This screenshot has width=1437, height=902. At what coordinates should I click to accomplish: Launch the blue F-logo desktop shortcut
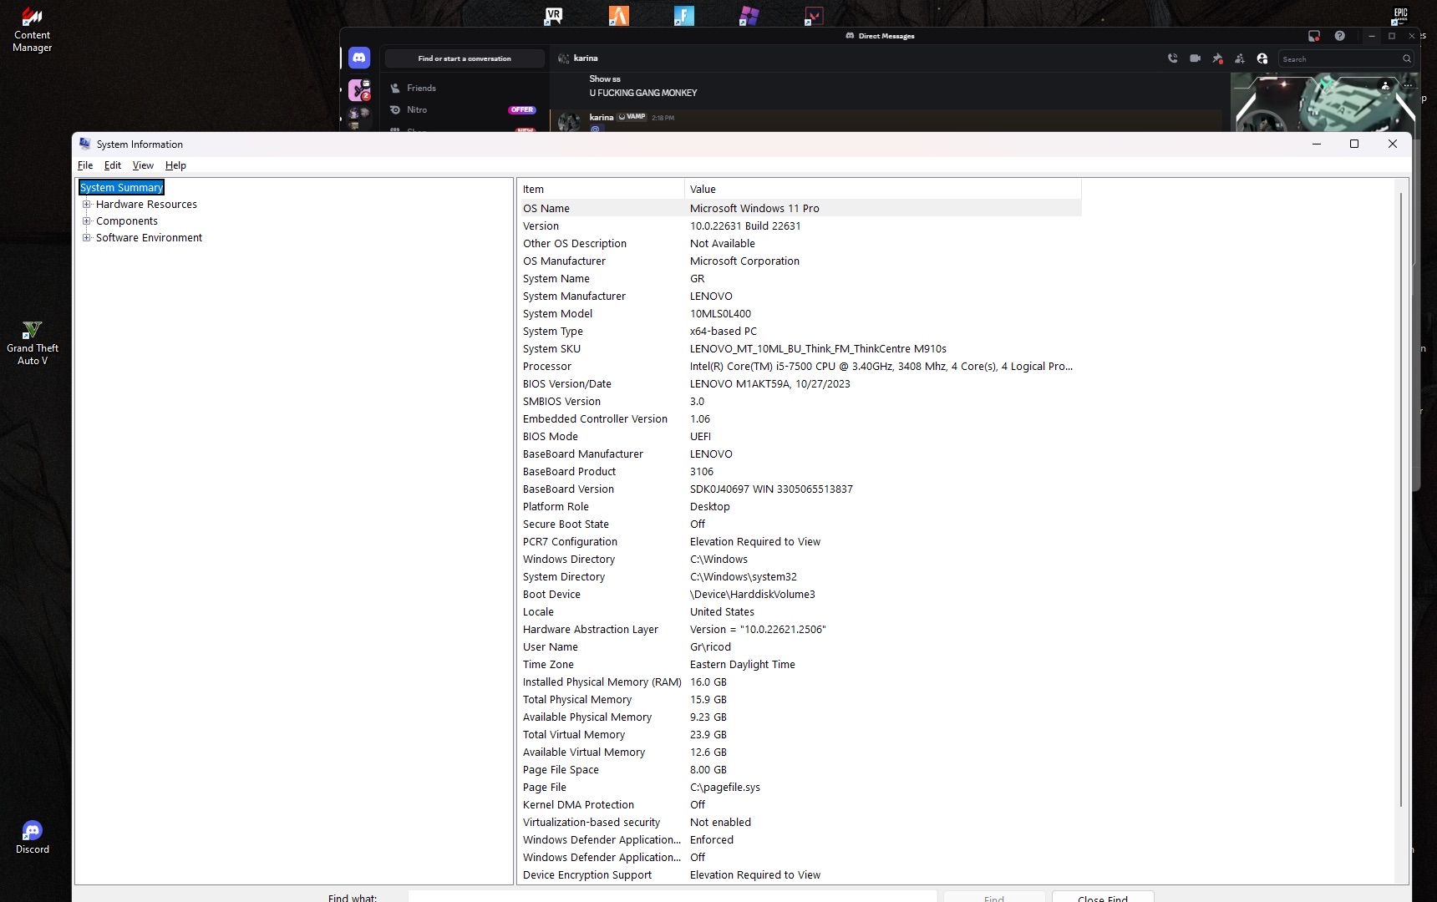click(x=683, y=16)
